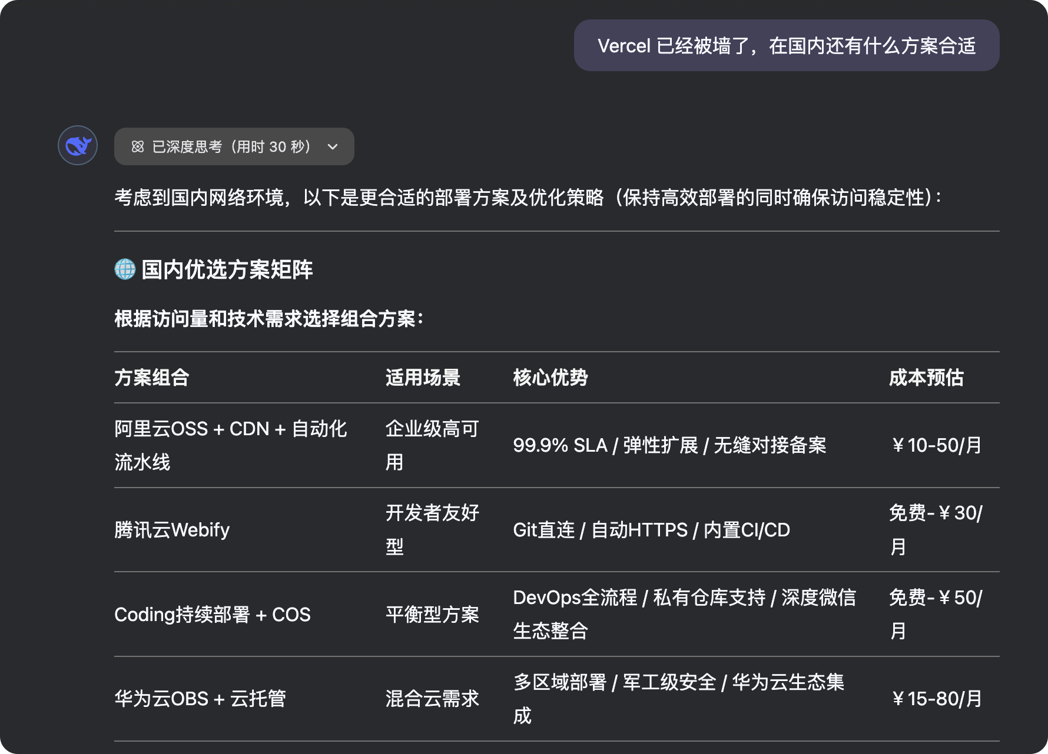This screenshot has height=754, width=1048.
Task: Click the 成本预估 column header
Action: (926, 378)
